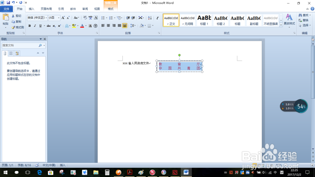Activate the Format Painter
The image size is (315, 177).
18,27
